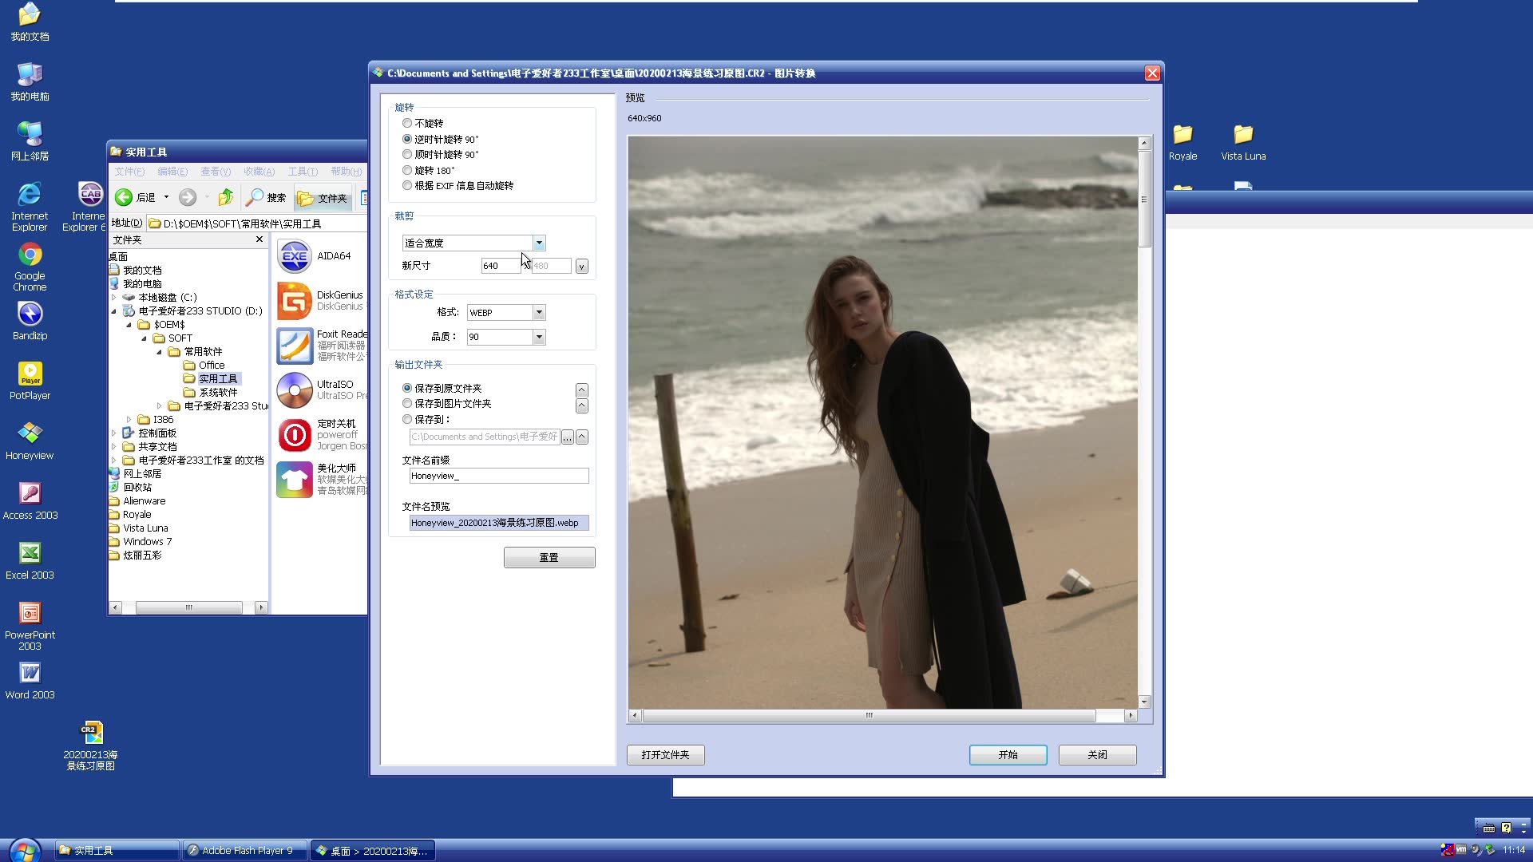The height and width of the screenshot is (862, 1533).
Task: Select the no rotation radio option
Action: point(407,123)
